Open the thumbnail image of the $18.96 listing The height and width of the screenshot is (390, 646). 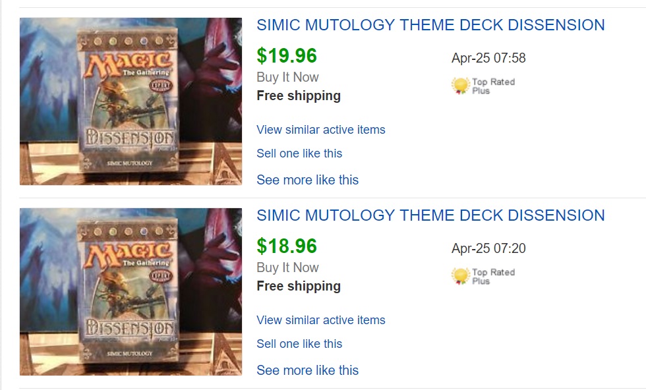point(131,291)
